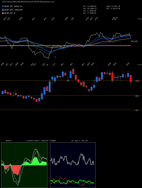Click the 'Avg V: 11.584 M' volume text
The image size is (142, 188).
click(113, 6)
